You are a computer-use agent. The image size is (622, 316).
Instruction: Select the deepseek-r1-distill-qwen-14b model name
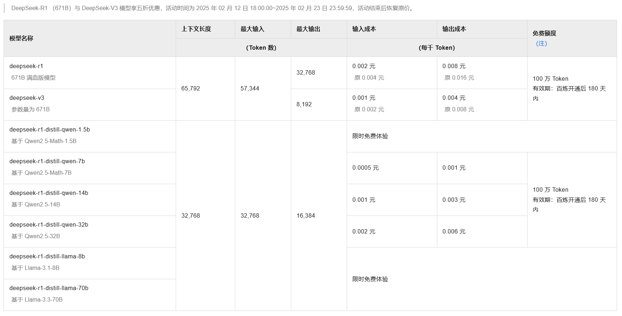coord(49,193)
